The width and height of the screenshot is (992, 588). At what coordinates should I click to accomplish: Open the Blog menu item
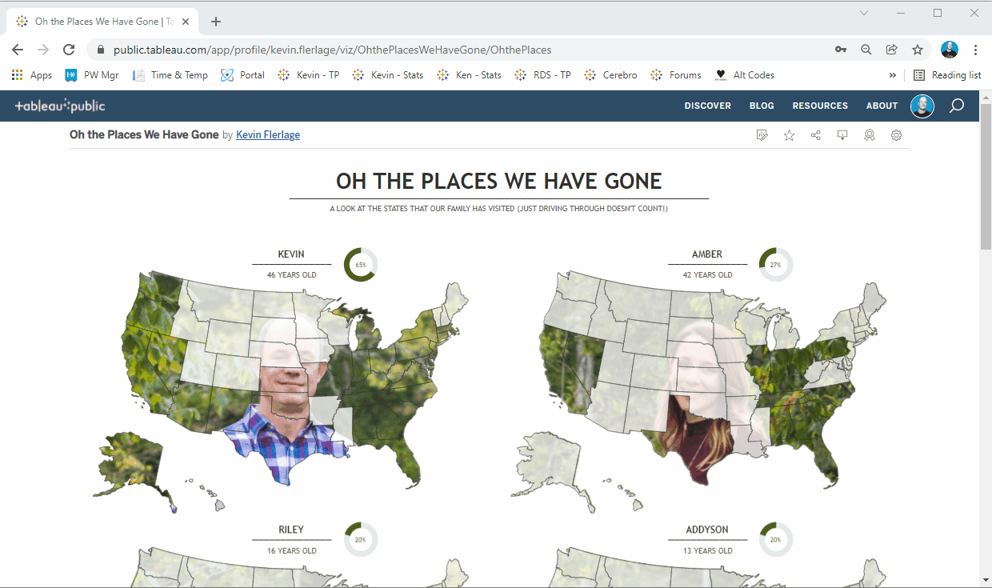tap(762, 106)
